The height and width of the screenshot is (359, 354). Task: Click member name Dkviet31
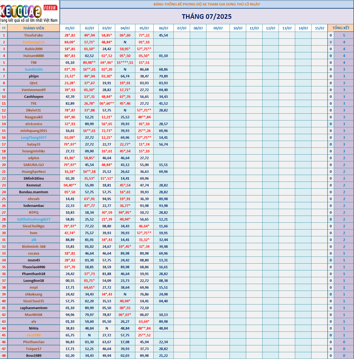pyautogui.click(x=33, y=110)
